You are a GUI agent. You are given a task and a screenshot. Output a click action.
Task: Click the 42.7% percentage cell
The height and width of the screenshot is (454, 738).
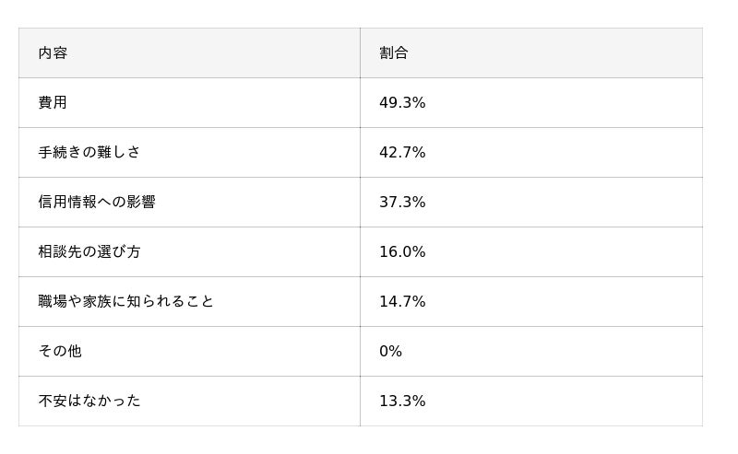coord(402,153)
